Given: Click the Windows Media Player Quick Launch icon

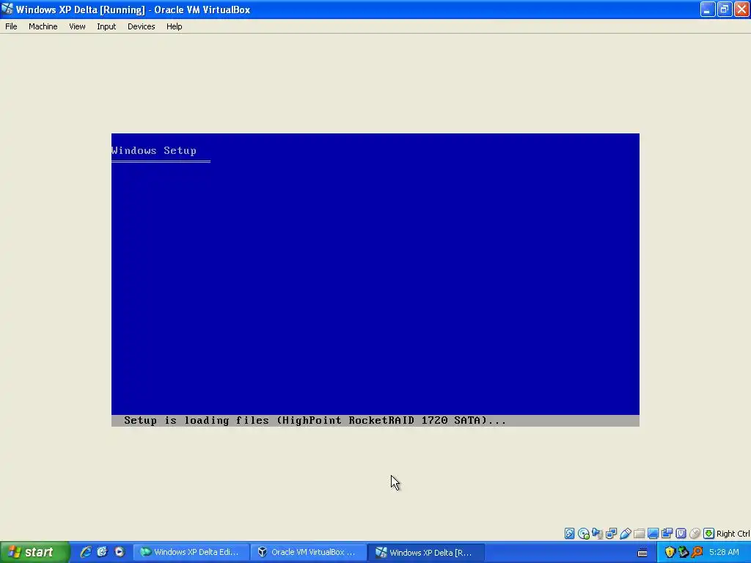Looking at the screenshot, I should 120,552.
